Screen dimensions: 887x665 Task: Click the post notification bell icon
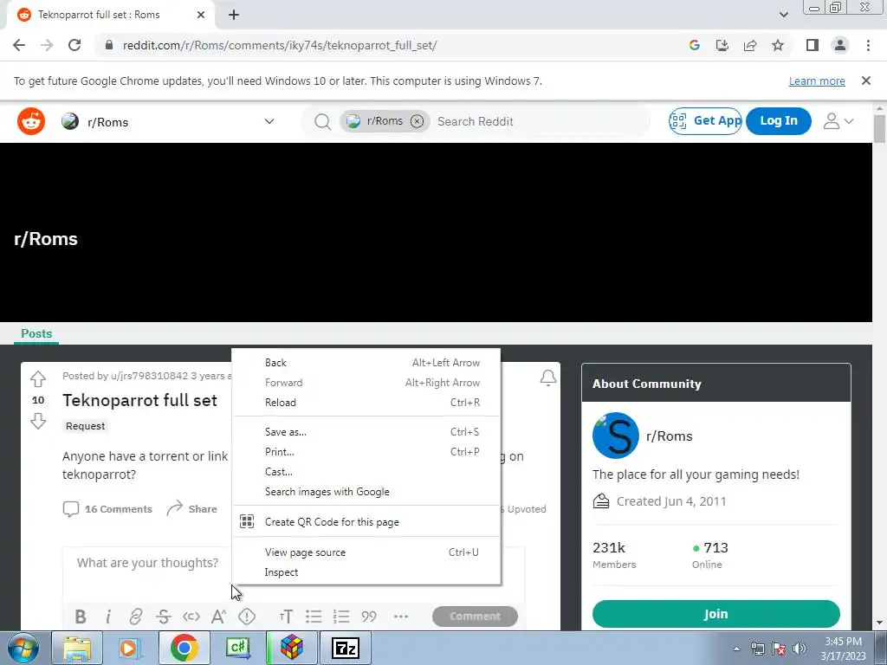[547, 378]
